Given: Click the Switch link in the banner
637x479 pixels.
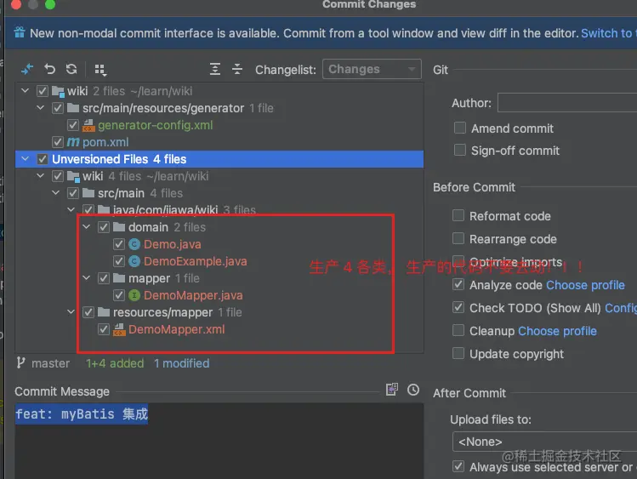Looking at the screenshot, I should click(606, 33).
